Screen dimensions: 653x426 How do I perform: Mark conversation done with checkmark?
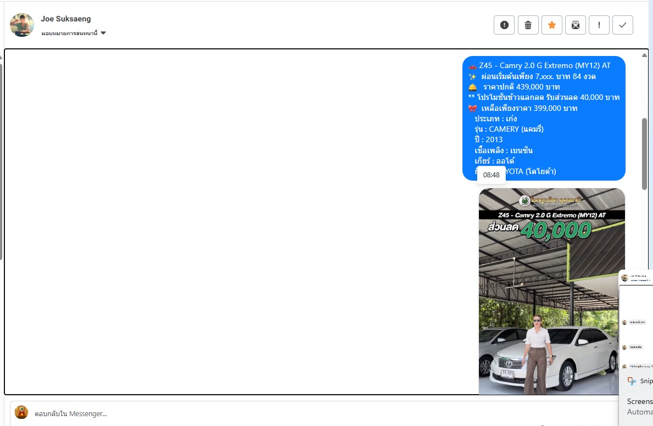click(623, 25)
